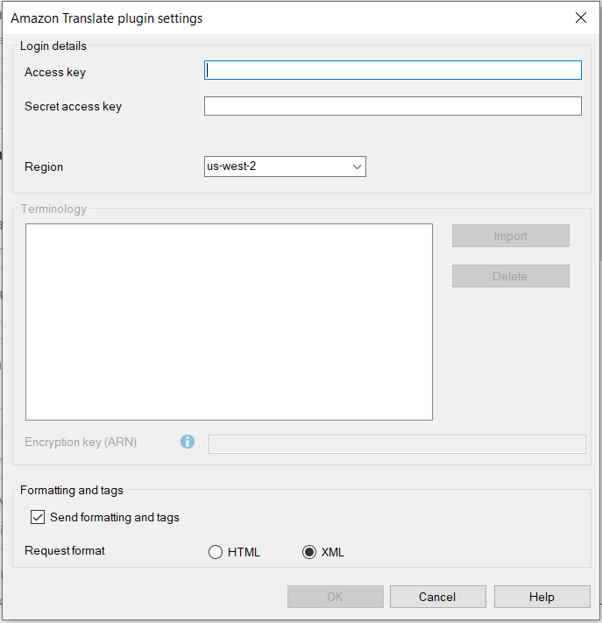Open the Region dropdown showing us-west-2
The image size is (602, 623).
[x=285, y=166]
